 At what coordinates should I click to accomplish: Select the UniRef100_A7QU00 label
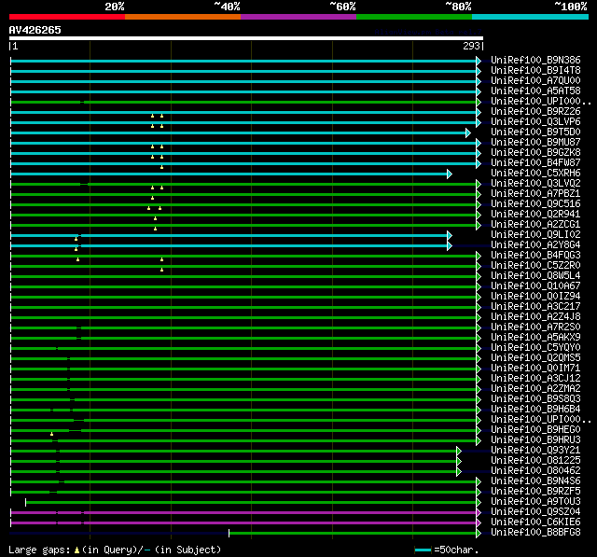pyautogui.click(x=535, y=81)
